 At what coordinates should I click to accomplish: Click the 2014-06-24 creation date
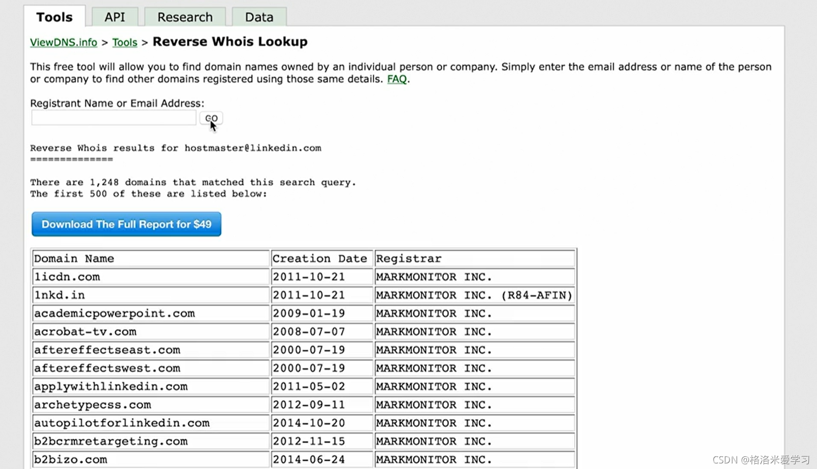click(x=322, y=459)
